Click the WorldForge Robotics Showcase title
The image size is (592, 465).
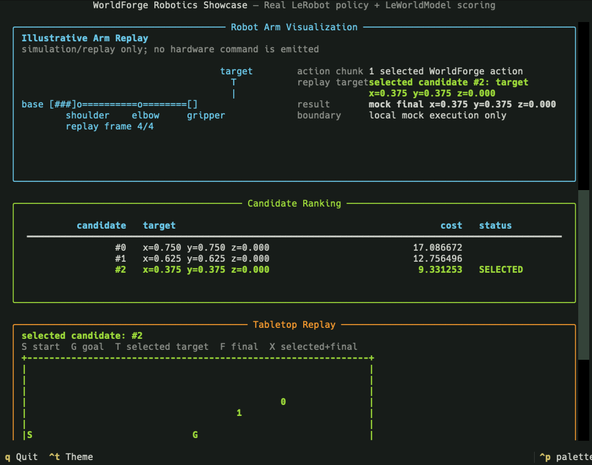coord(170,6)
